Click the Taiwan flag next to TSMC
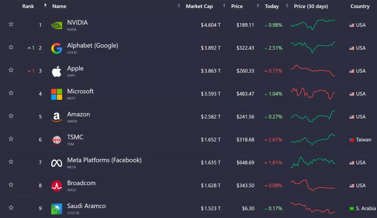The width and height of the screenshot is (377, 218). [x=352, y=140]
